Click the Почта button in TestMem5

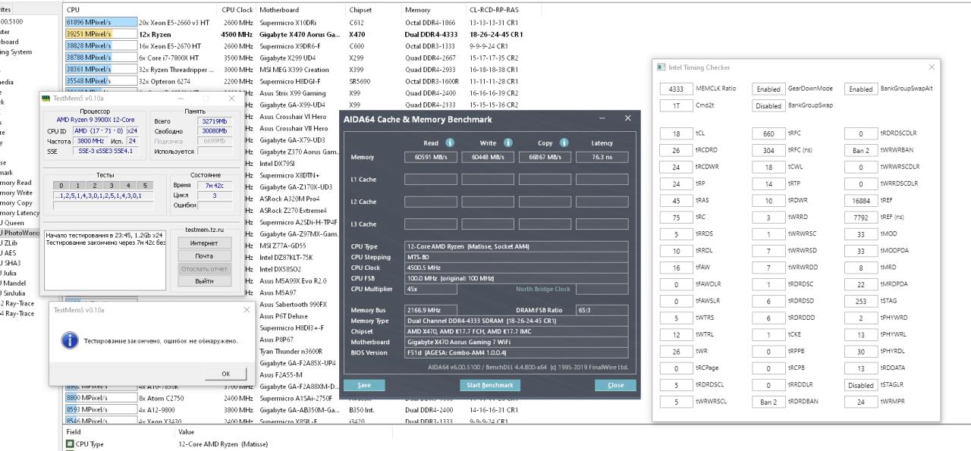pyautogui.click(x=203, y=255)
